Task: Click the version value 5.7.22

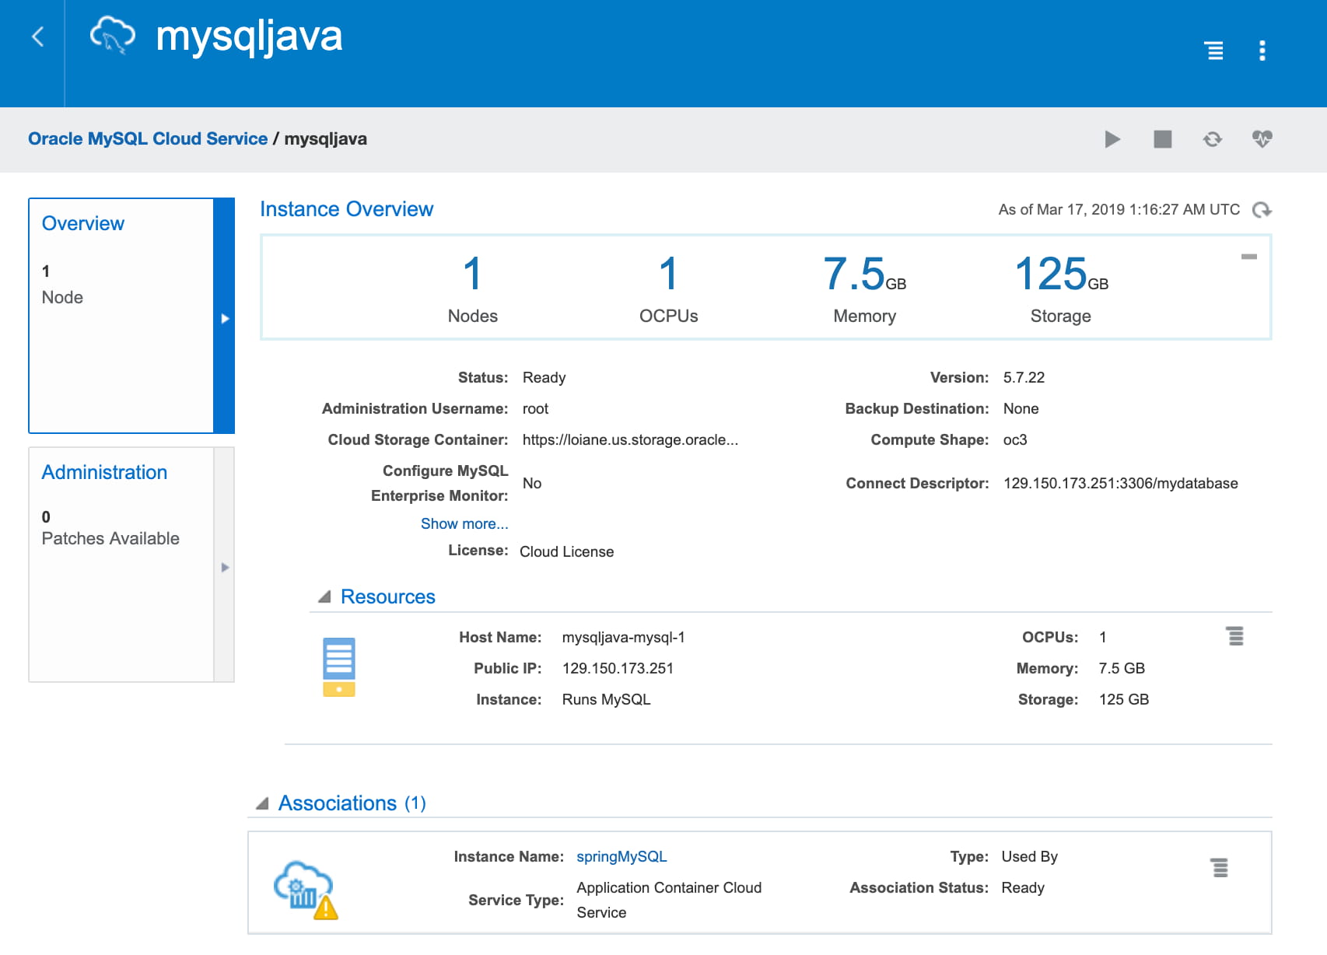Action: (x=1024, y=378)
